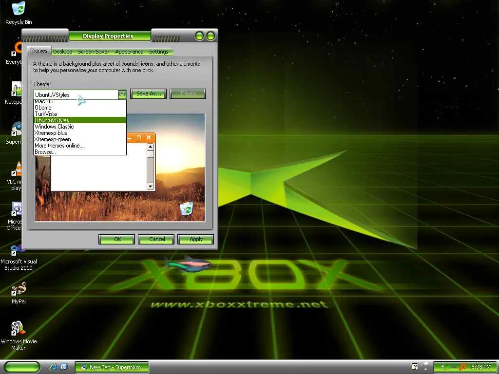Click the 6:38 PM clock
The width and height of the screenshot is (499, 374).
[x=481, y=367]
